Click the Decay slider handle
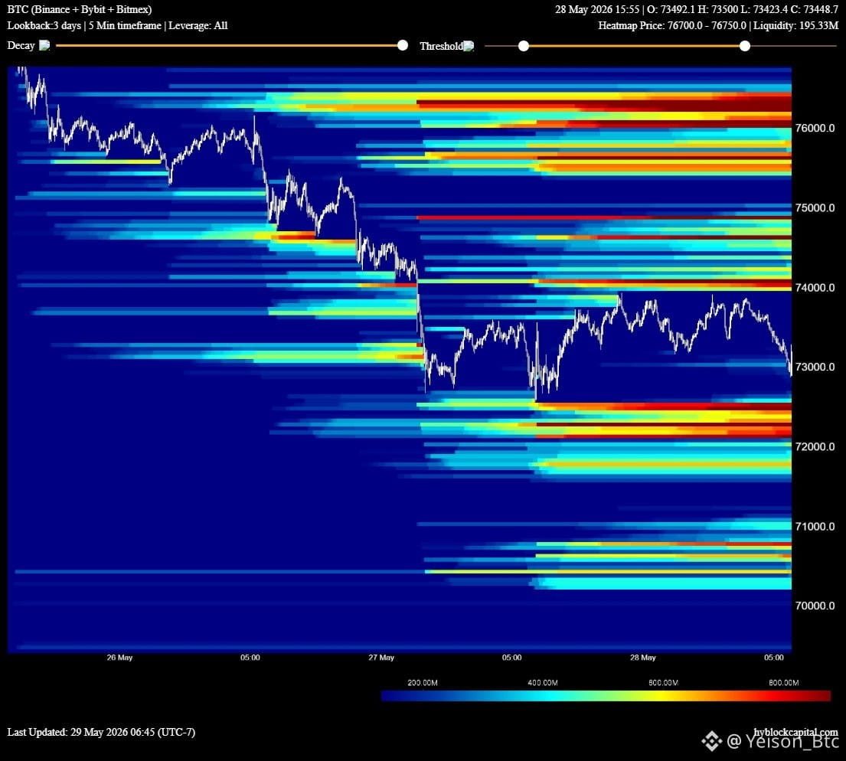The height and width of the screenshot is (761, 846). (403, 45)
